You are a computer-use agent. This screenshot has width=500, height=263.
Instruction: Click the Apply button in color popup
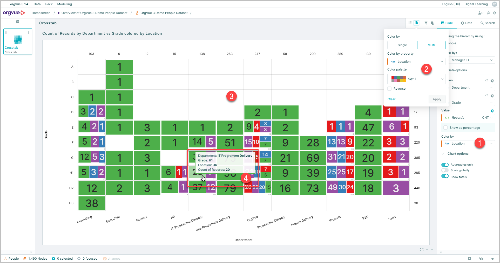click(x=437, y=99)
